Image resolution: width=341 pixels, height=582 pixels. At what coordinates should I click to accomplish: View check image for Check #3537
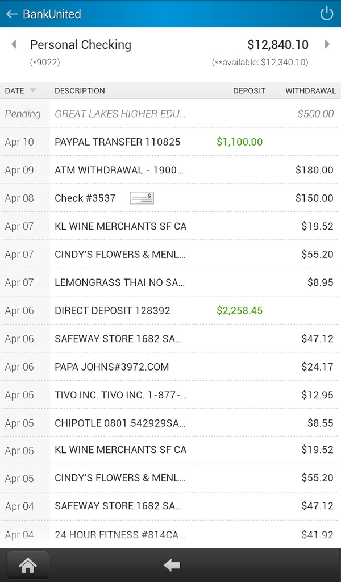[142, 198]
